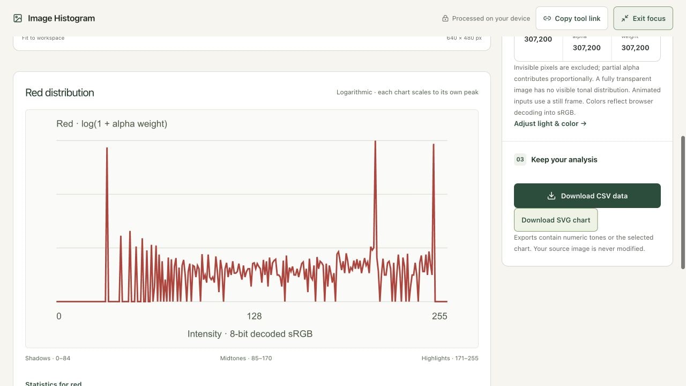Exit focus mode
This screenshot has height=386, width=686.
[643, 18]
